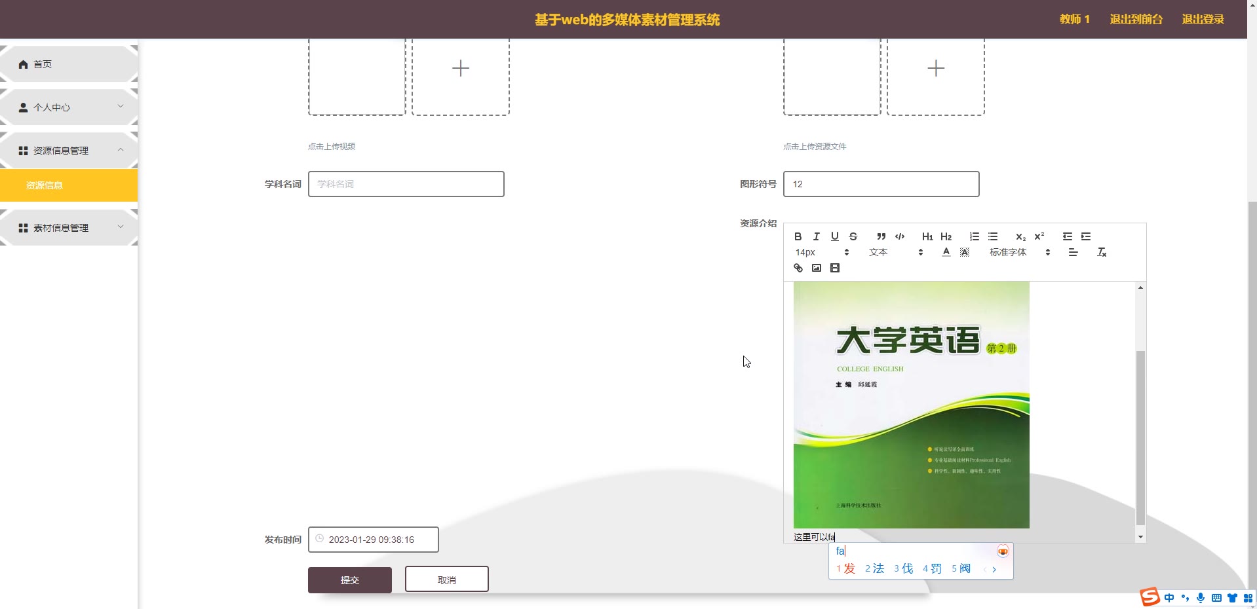1257x609 pixels.
Task: Select the uploaded video thumbnail box
Action: click(x=357, y=76)
